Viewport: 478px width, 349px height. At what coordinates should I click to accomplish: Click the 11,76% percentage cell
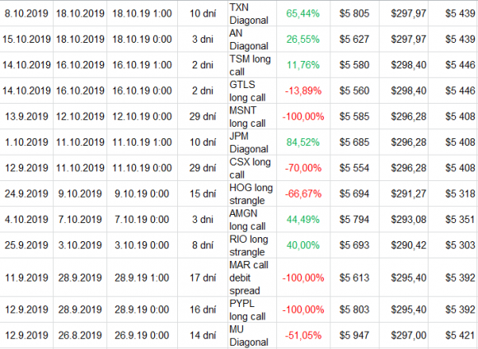point(303,65)
